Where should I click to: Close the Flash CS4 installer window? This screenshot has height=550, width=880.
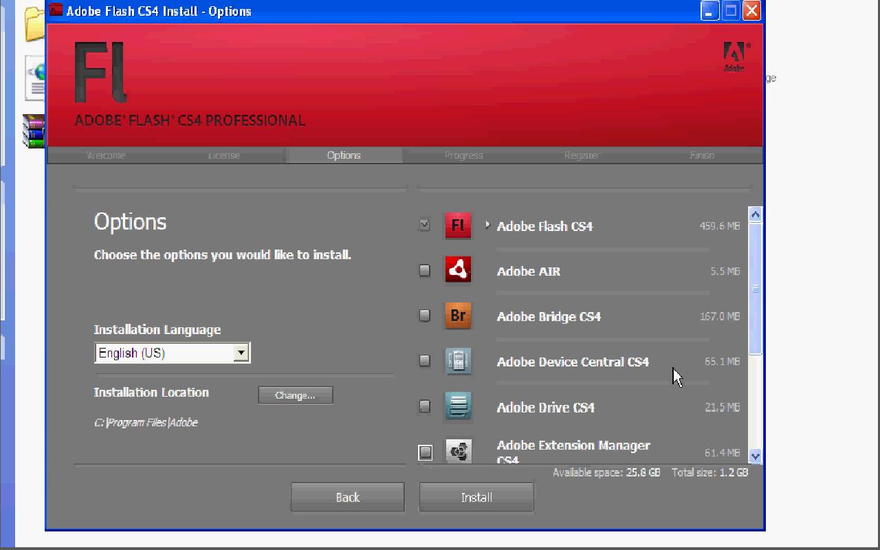click(x=751, y=10)
